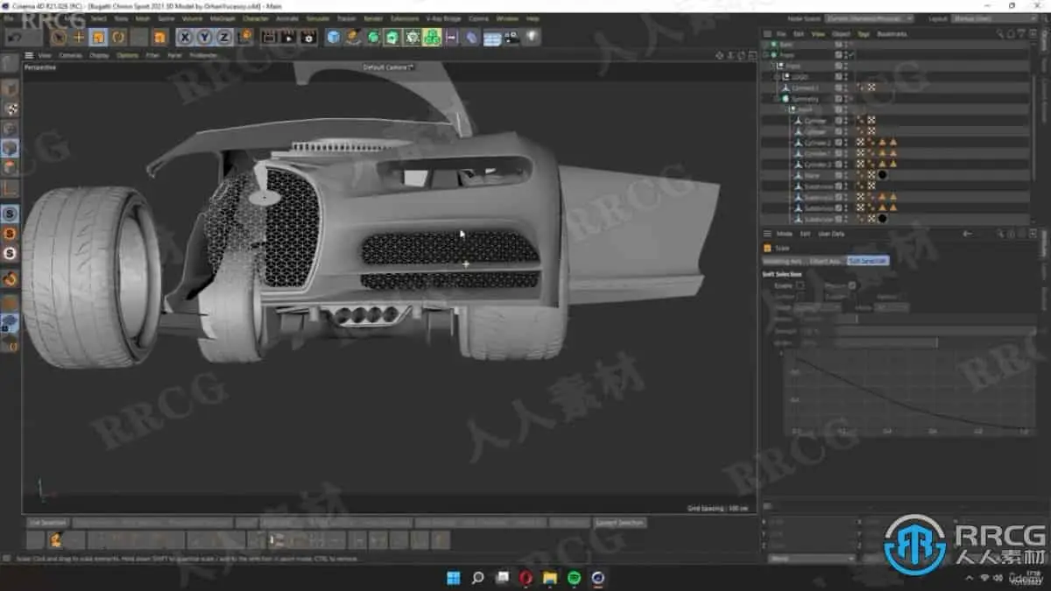
Task: Open the World coordinate dropdown
Action: (812, 558)
